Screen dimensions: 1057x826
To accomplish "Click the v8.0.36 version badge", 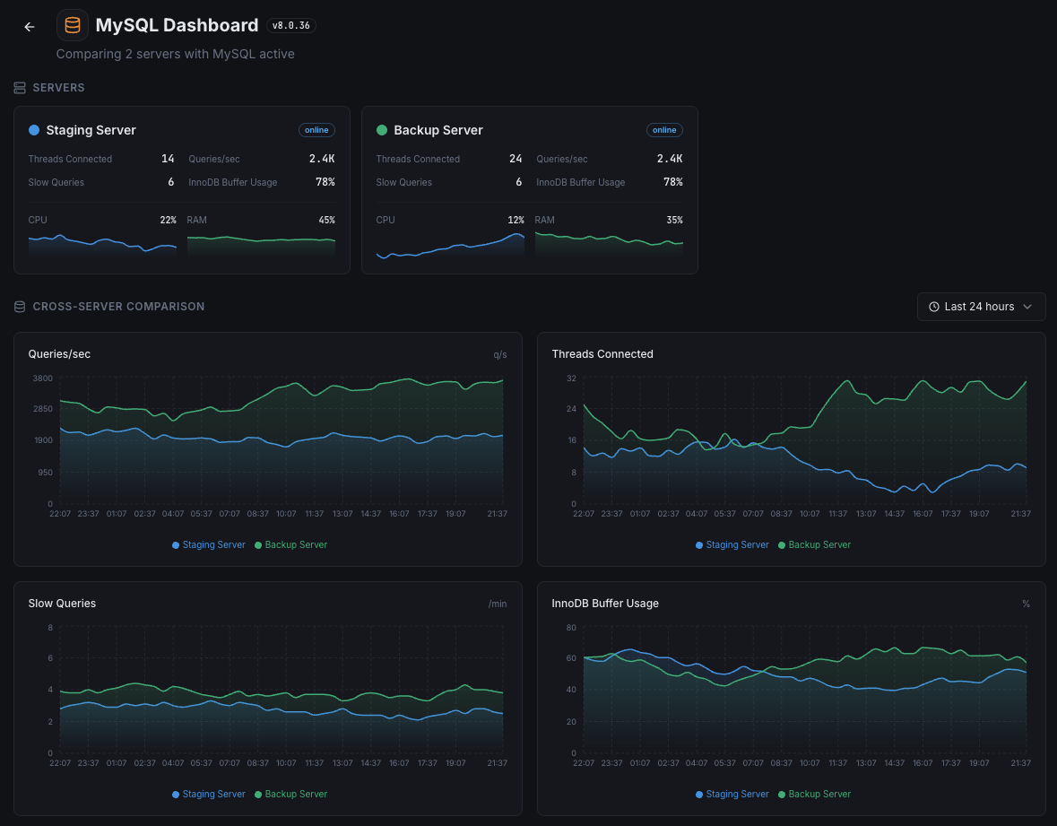I will tap(290, 25).
